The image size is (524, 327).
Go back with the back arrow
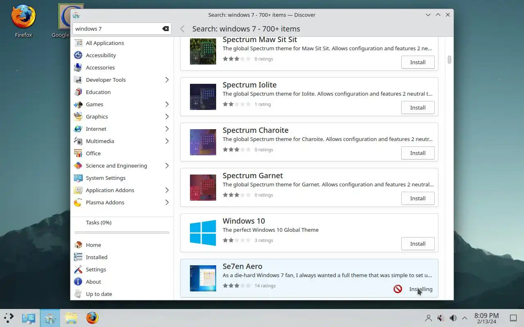tap(183, 29)
